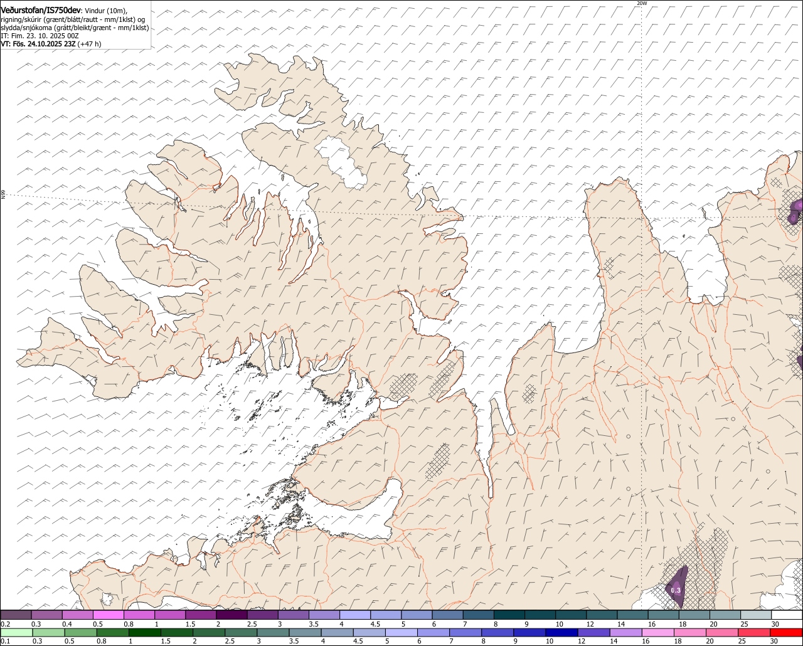Click bottom legend blue swatch between 8 and 9
Screen dimensions: 803x646
(498, 633)
